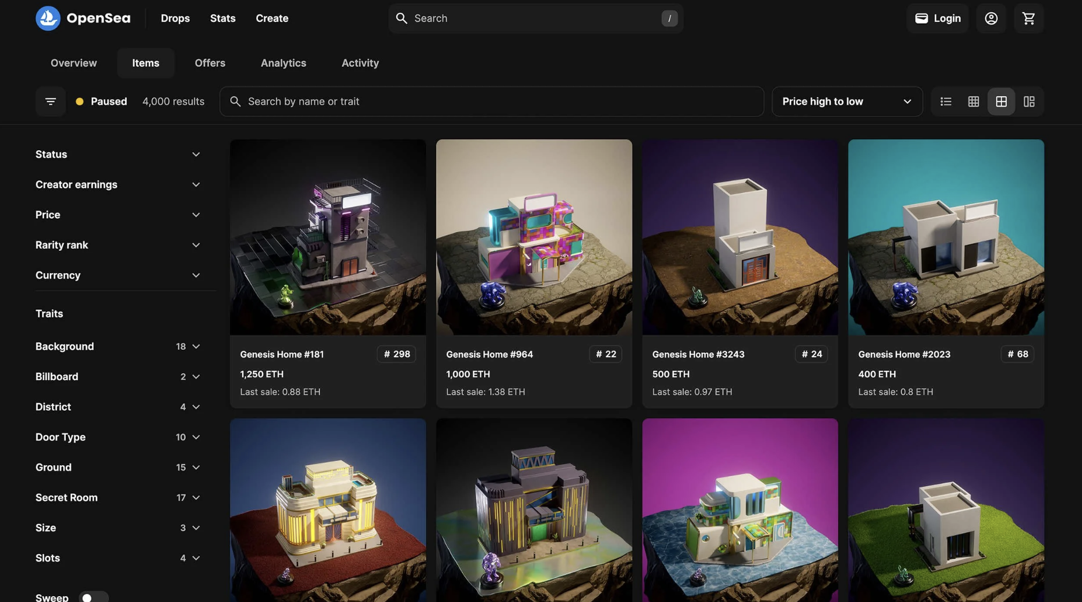Select the large grid view
This screenshot has height=602, width=1082.
(x=1001, y=102)
